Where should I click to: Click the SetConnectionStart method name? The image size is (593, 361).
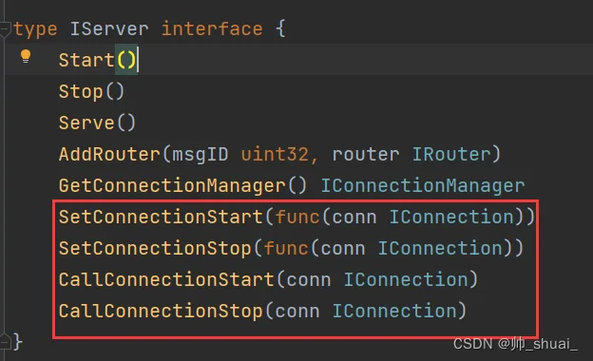coord(161,217)
